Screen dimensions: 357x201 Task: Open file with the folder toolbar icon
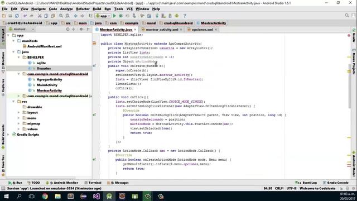pyautogui.click(x=4, y=16)
